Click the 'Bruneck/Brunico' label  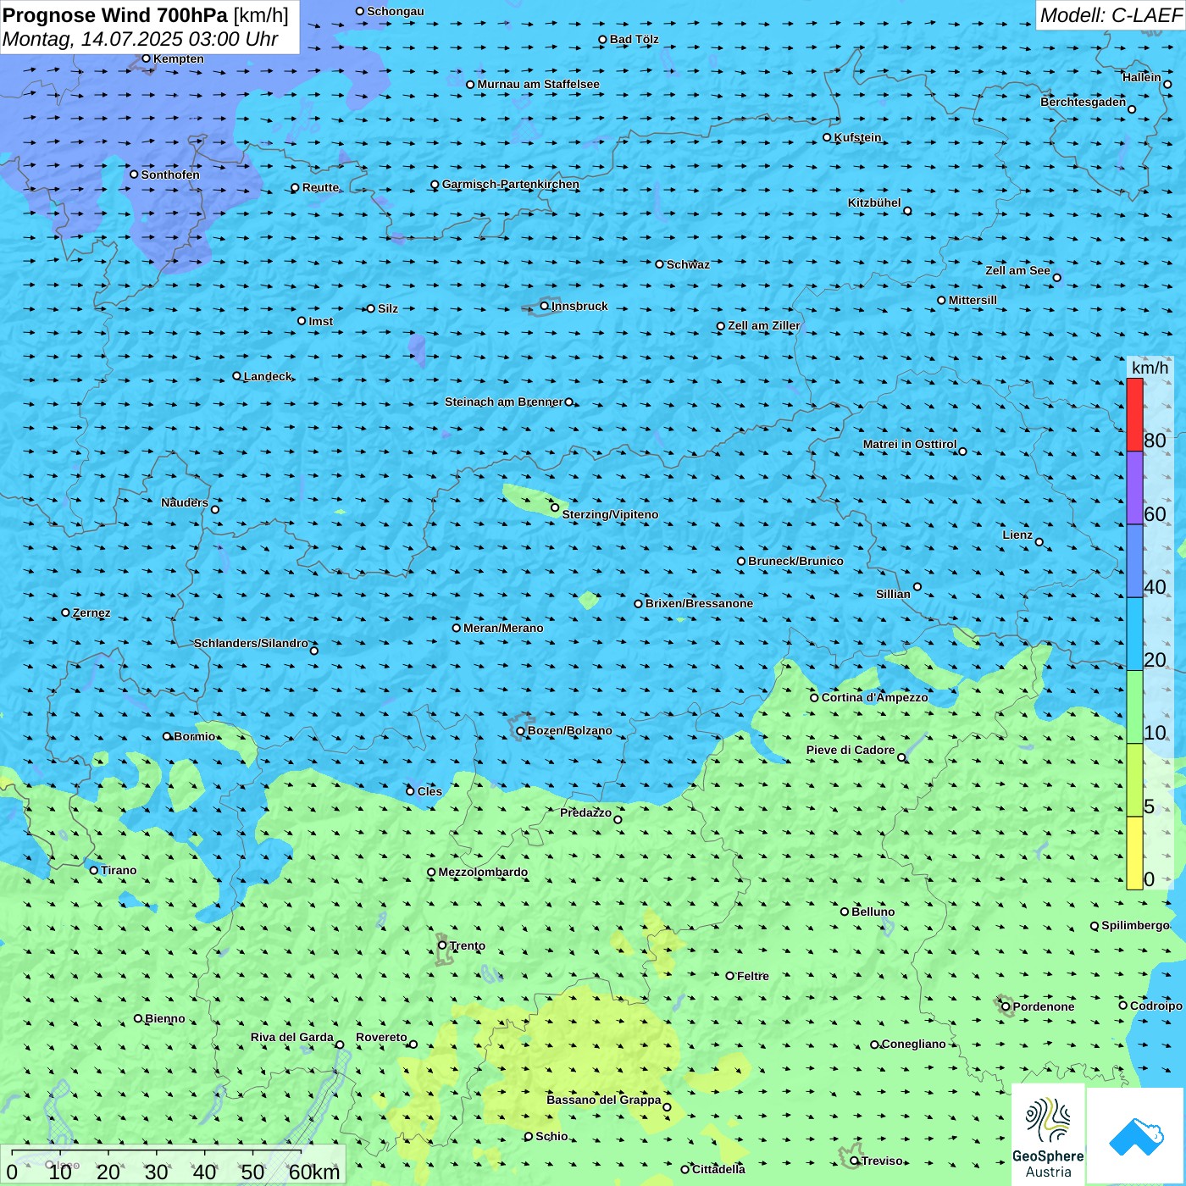click(795, 561)
